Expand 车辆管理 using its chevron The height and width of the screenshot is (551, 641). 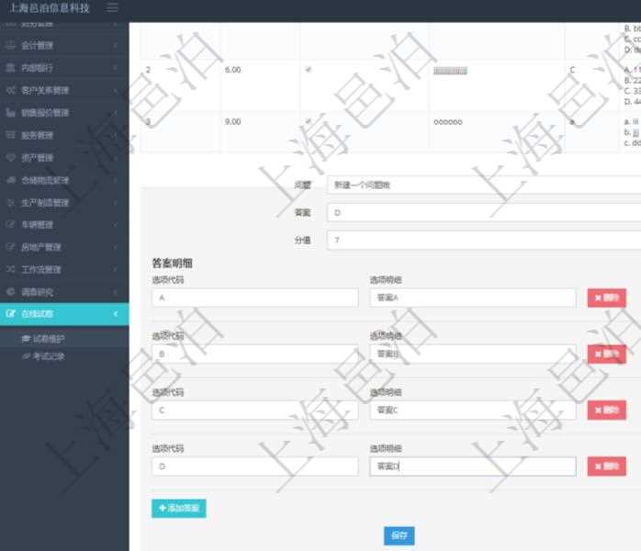tap(116, 224)
